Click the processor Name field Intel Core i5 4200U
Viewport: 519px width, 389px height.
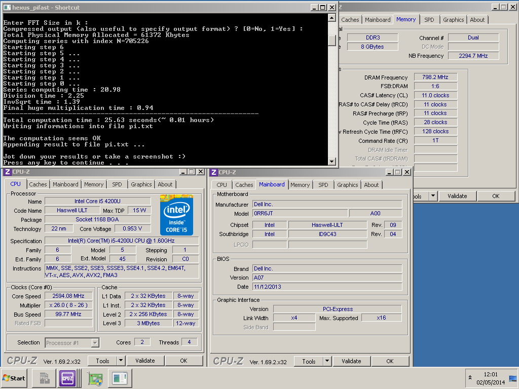(x=98, y=201)
